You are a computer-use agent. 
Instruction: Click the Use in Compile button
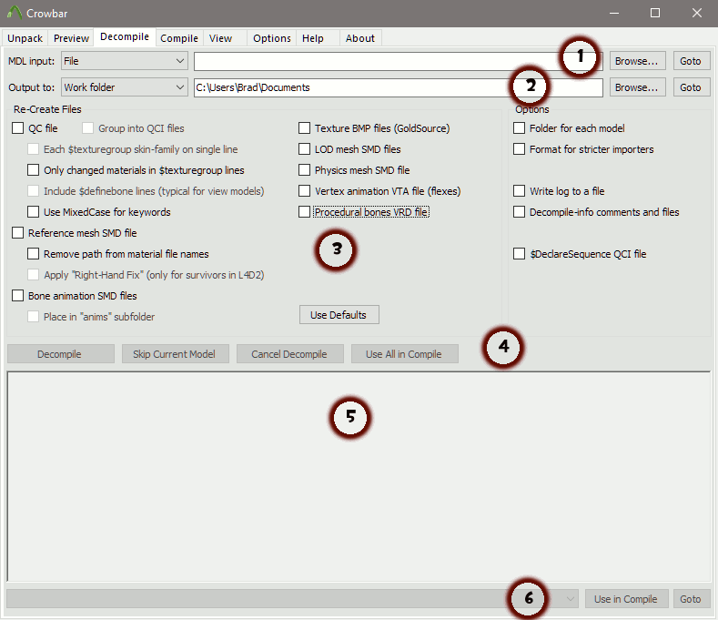(x=626, y=599)
